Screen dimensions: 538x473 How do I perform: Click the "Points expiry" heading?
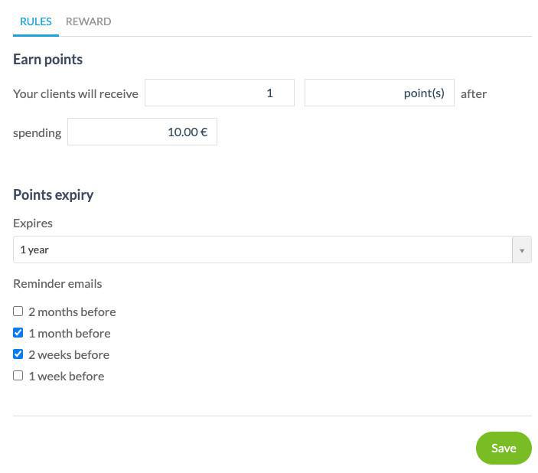(x=54, y=194)
